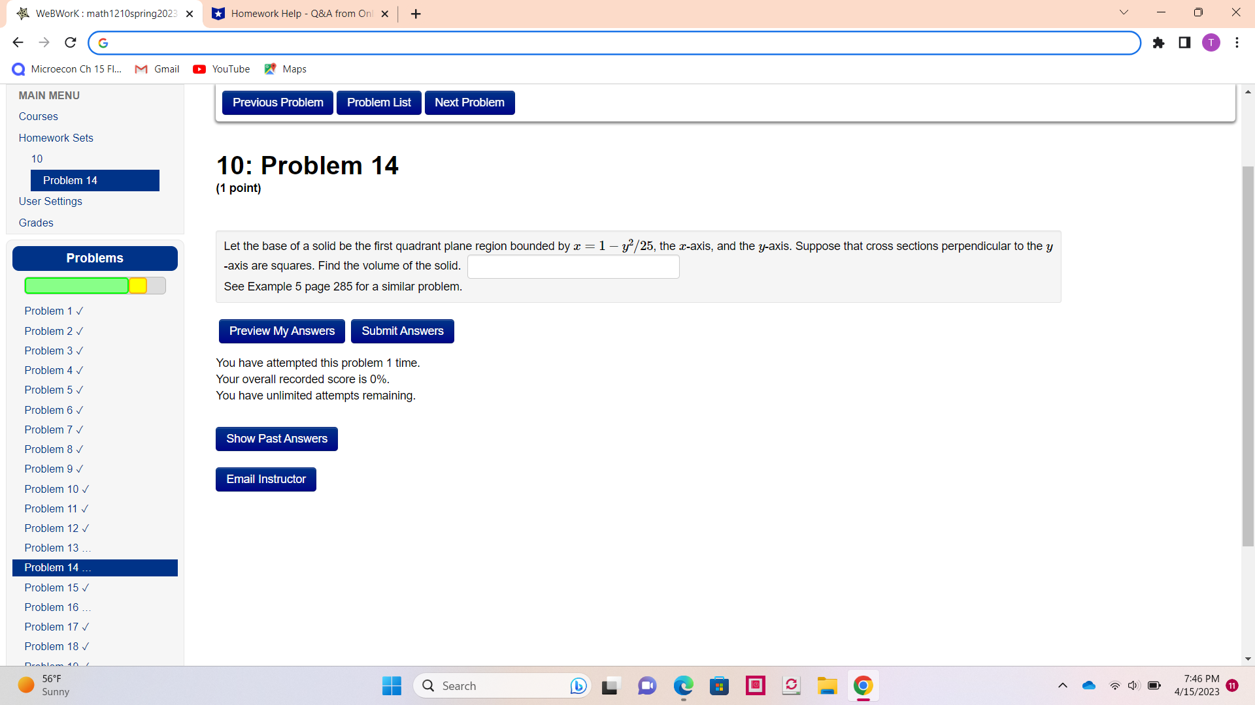The image size is (1255, 705).
Task: Click the purple profile avatar in Chrome
Action: pos(1211,42)
